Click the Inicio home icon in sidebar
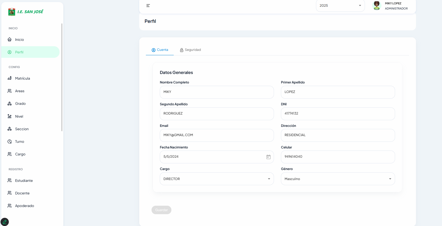 10,40
